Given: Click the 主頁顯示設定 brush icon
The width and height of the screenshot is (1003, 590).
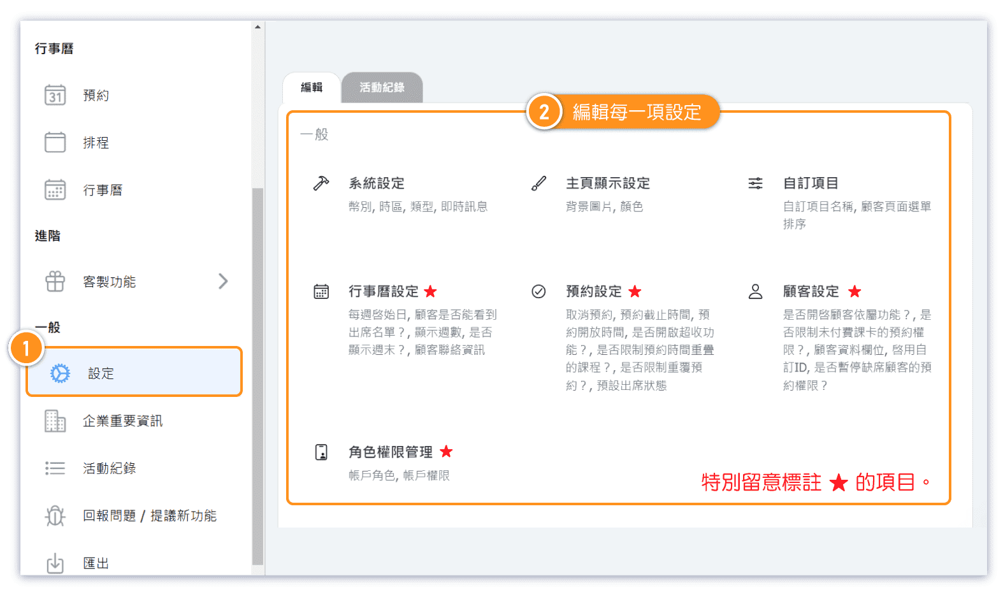Looking at the screenshot, I should click(x=538, y=183).
